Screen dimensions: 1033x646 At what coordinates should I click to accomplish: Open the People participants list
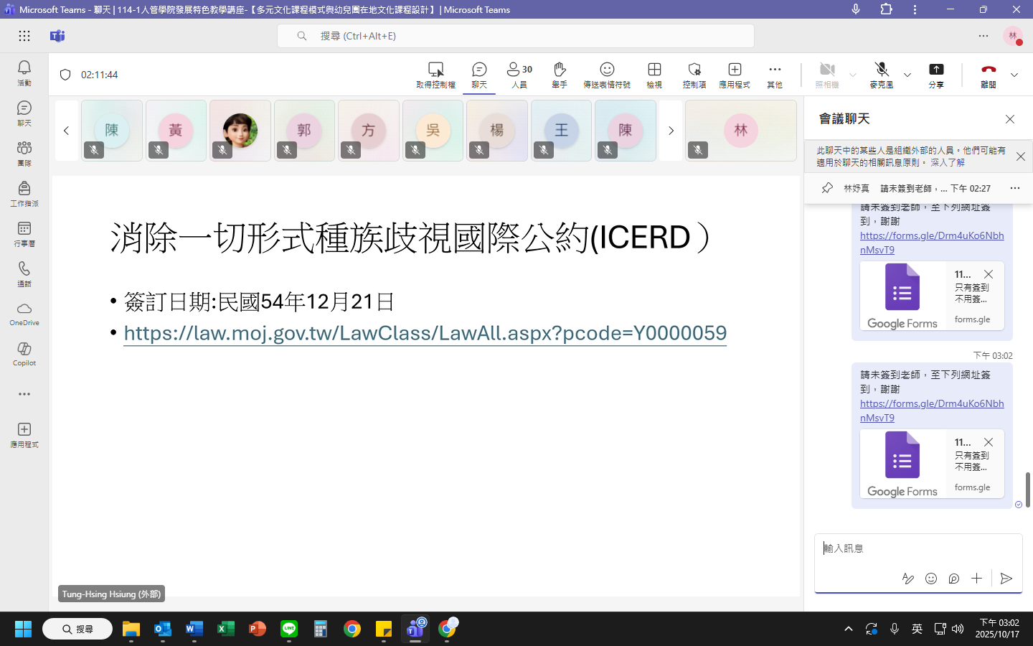(519, 74)
